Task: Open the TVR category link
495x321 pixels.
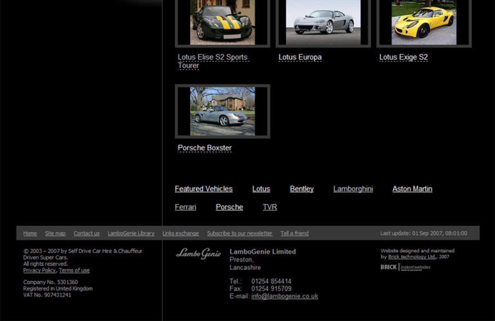Action: 270,207
